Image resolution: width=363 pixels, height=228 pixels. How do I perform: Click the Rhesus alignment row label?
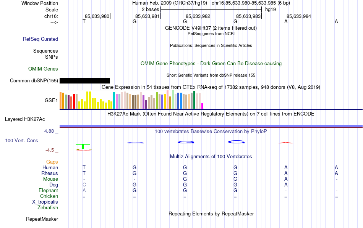(50, 173)
